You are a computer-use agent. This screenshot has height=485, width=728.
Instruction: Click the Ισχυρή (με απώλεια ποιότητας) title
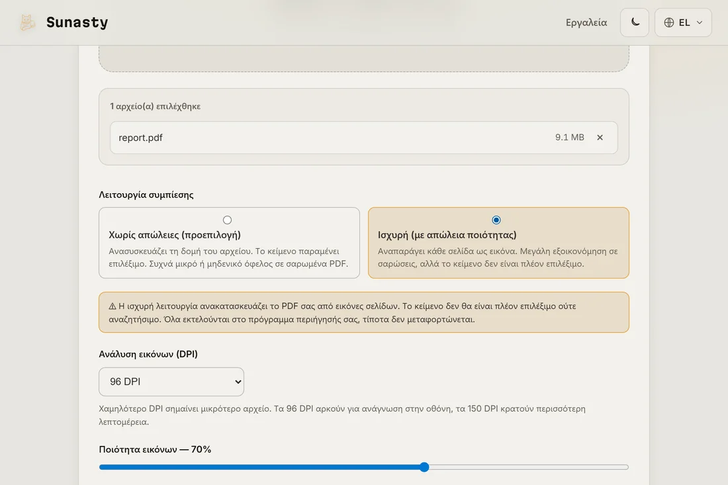point(447,235)
